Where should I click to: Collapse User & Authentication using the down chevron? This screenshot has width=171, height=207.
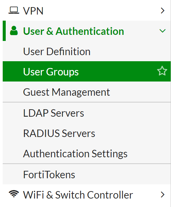[163, 31]
